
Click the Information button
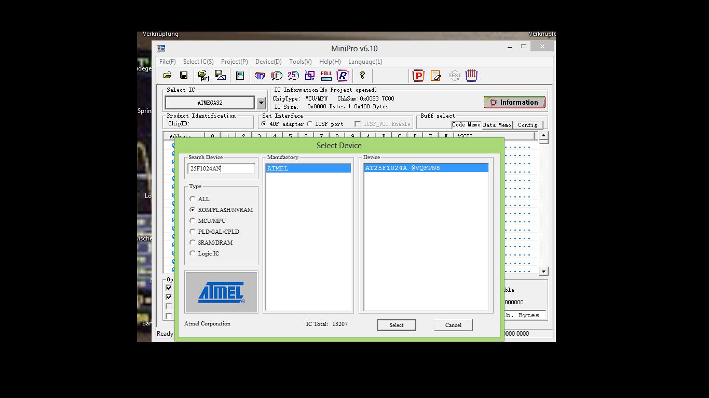(x=514, y=102)
